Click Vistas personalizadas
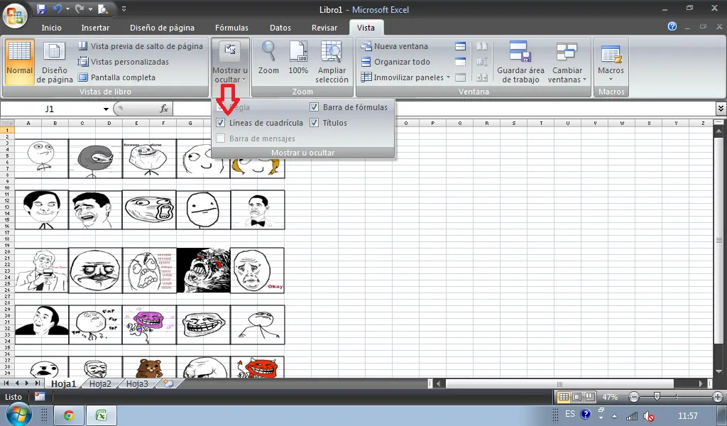The height and width of the screenshot is (426, 727). 124,62
